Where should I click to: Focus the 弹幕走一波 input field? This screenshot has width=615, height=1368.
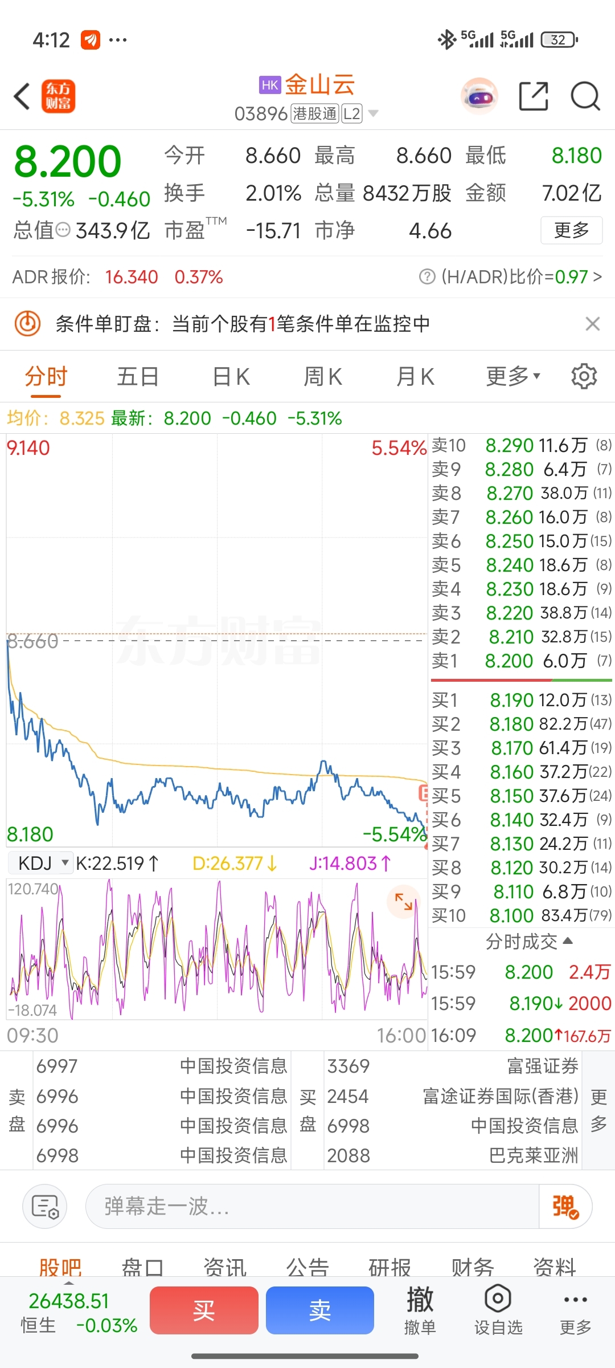click(x=312, y=1206)
